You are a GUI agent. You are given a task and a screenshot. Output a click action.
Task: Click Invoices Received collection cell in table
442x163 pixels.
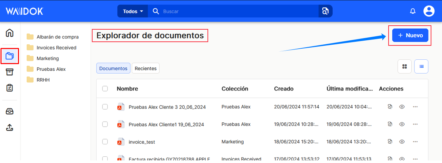pyautogui.click(x=241, y=159)
